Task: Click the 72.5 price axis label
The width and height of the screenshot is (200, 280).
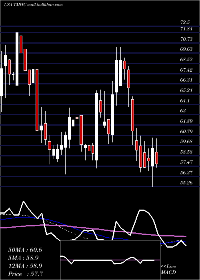Action: (x=185, y=22)
